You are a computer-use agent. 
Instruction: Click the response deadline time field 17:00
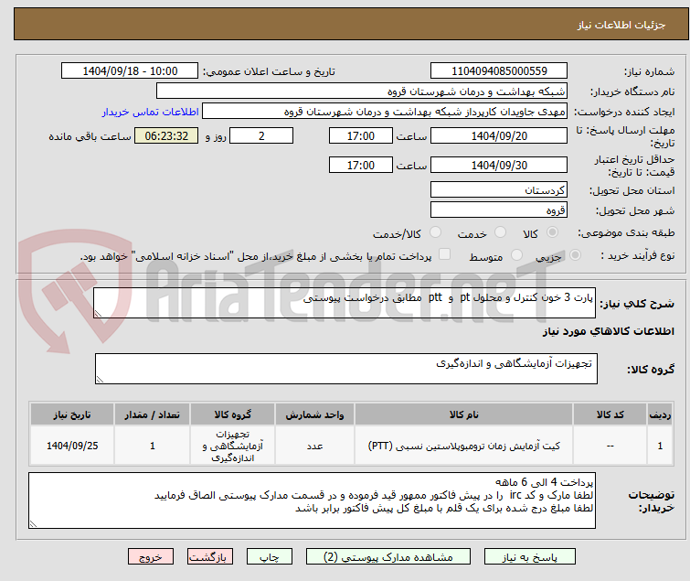pyautogui.click(x=361, y=135)
